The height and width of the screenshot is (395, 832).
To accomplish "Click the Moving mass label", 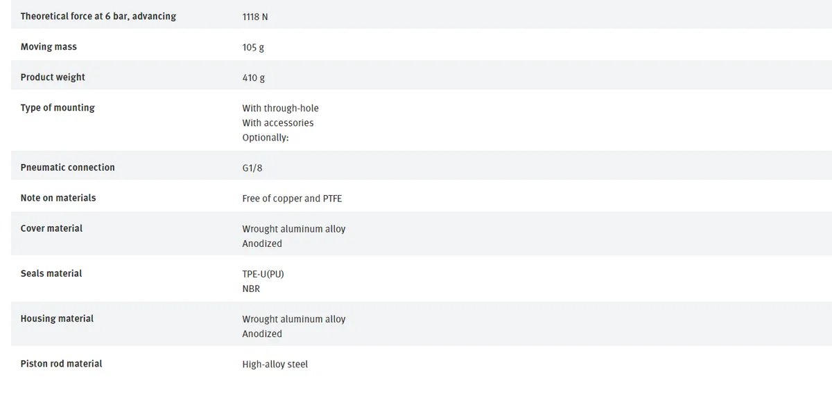I will 49,46.
